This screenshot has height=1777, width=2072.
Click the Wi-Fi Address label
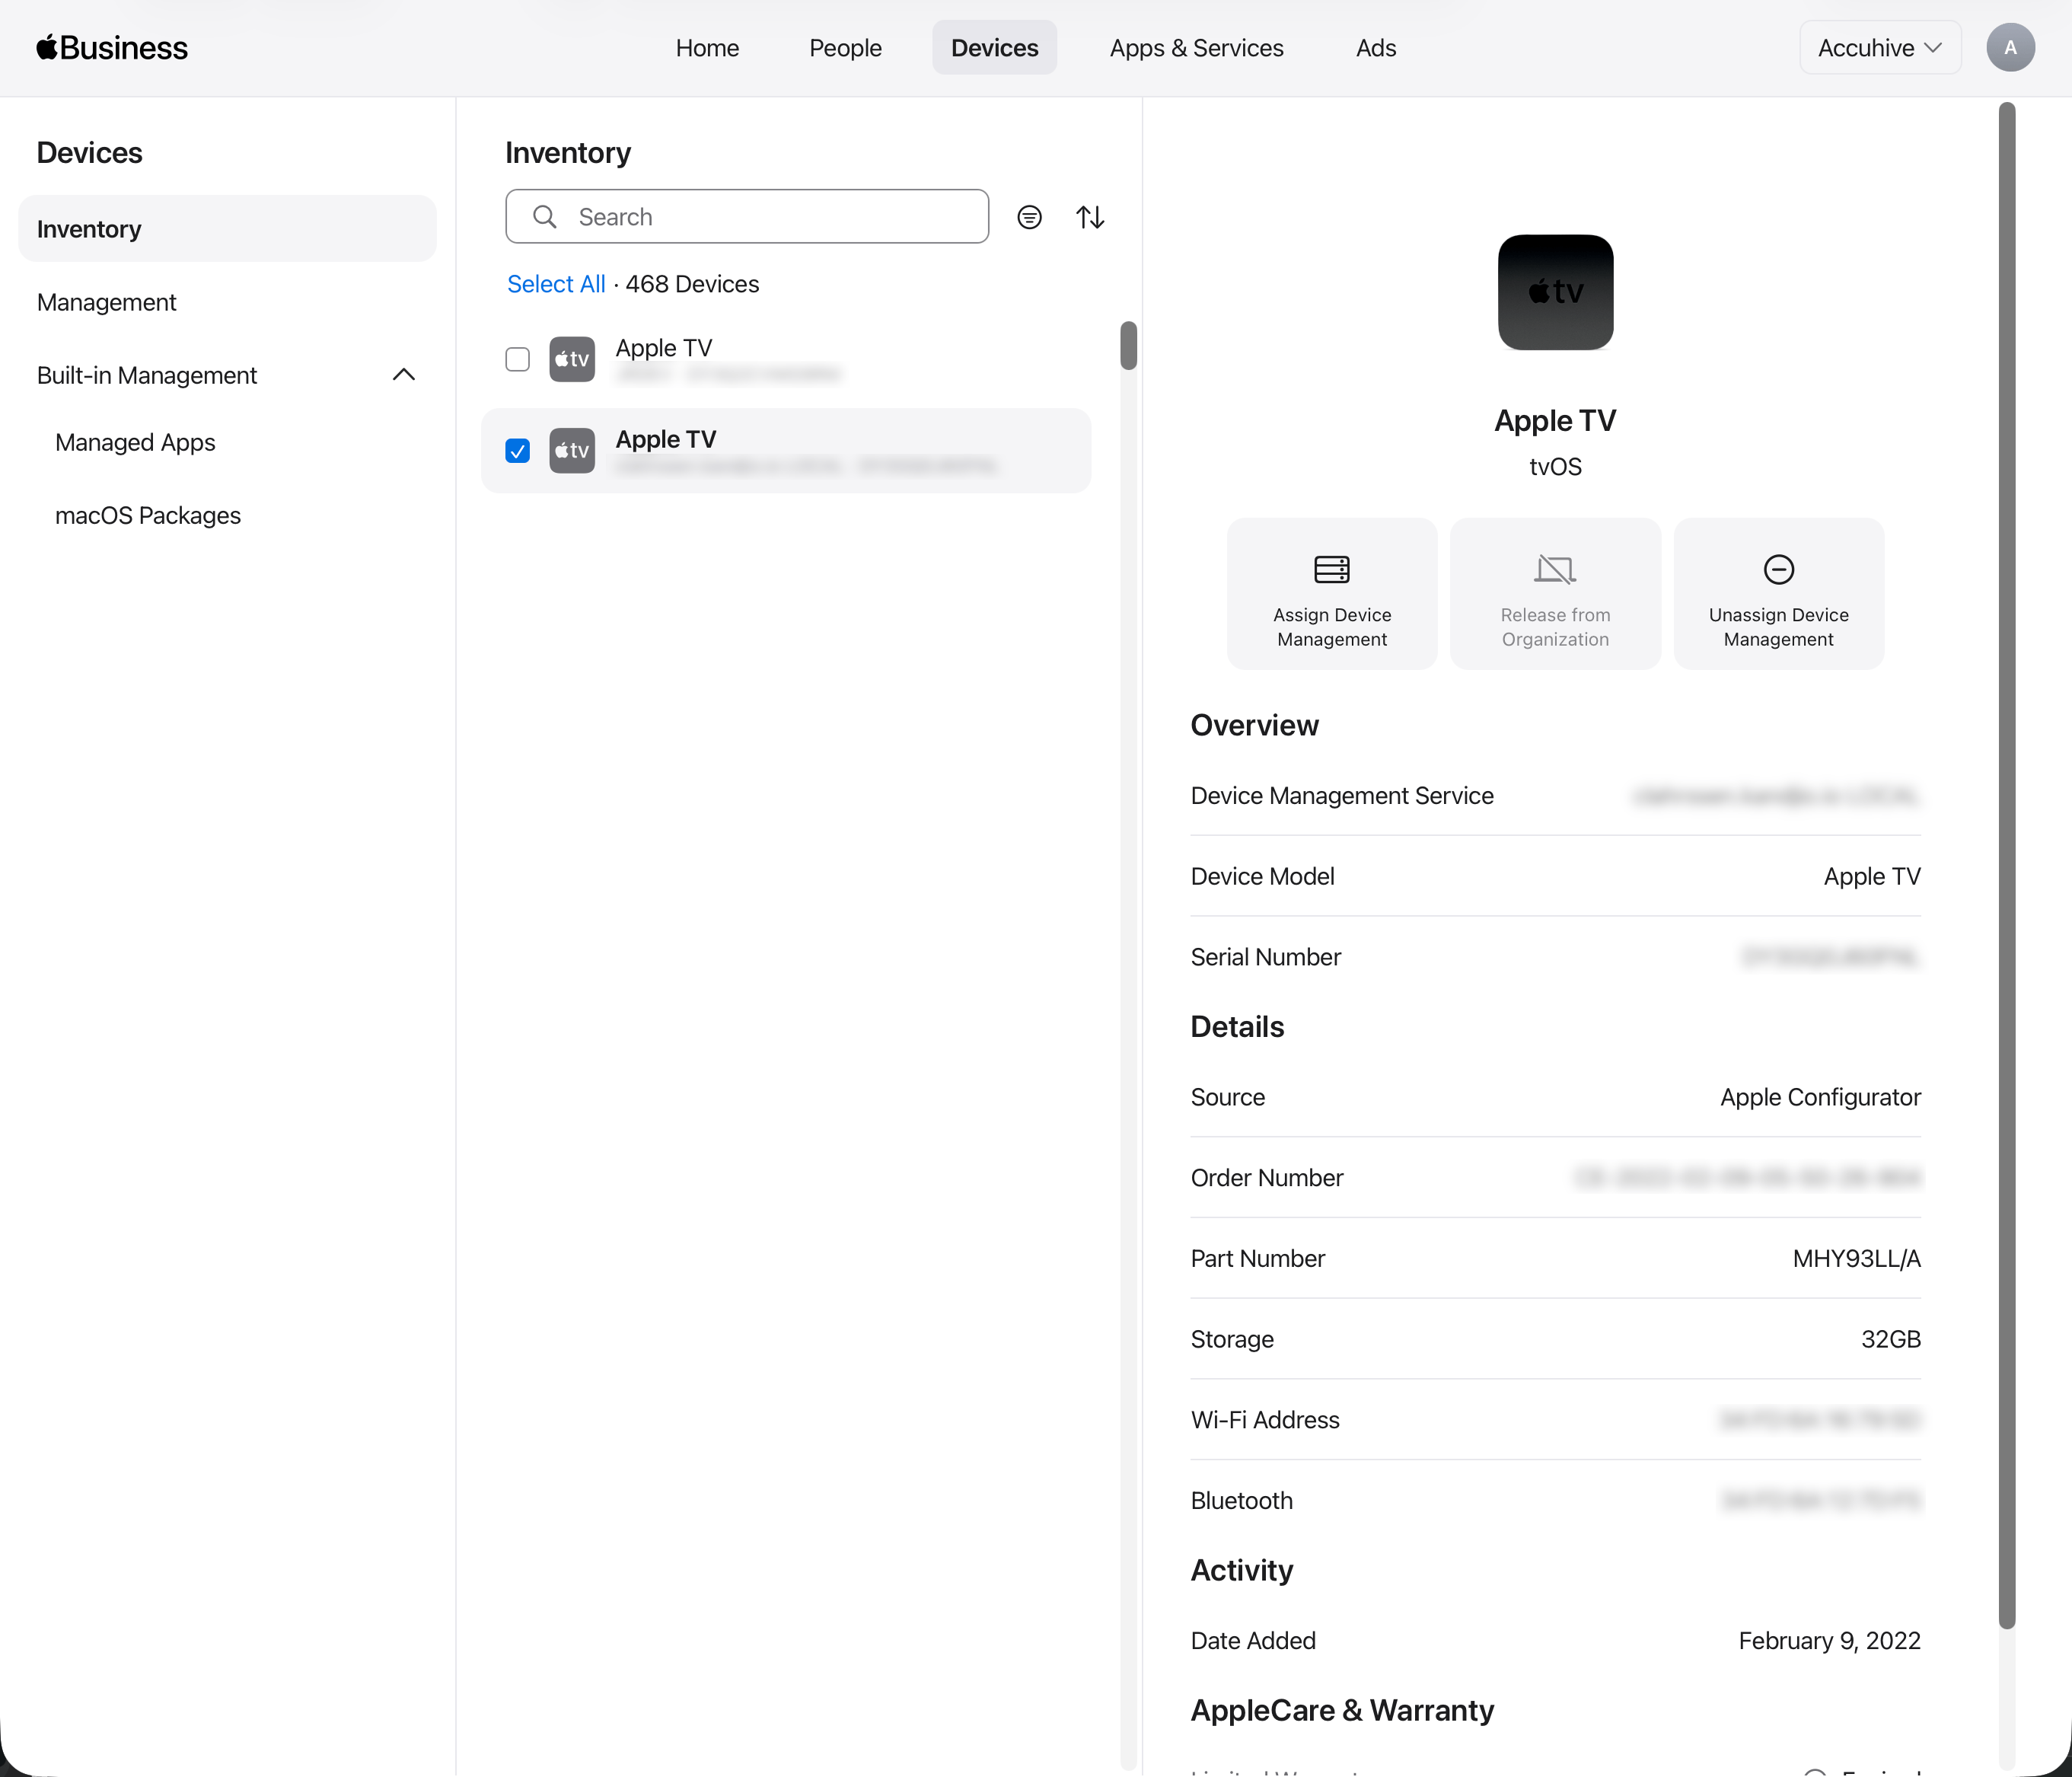(x=1264, y=1420)
